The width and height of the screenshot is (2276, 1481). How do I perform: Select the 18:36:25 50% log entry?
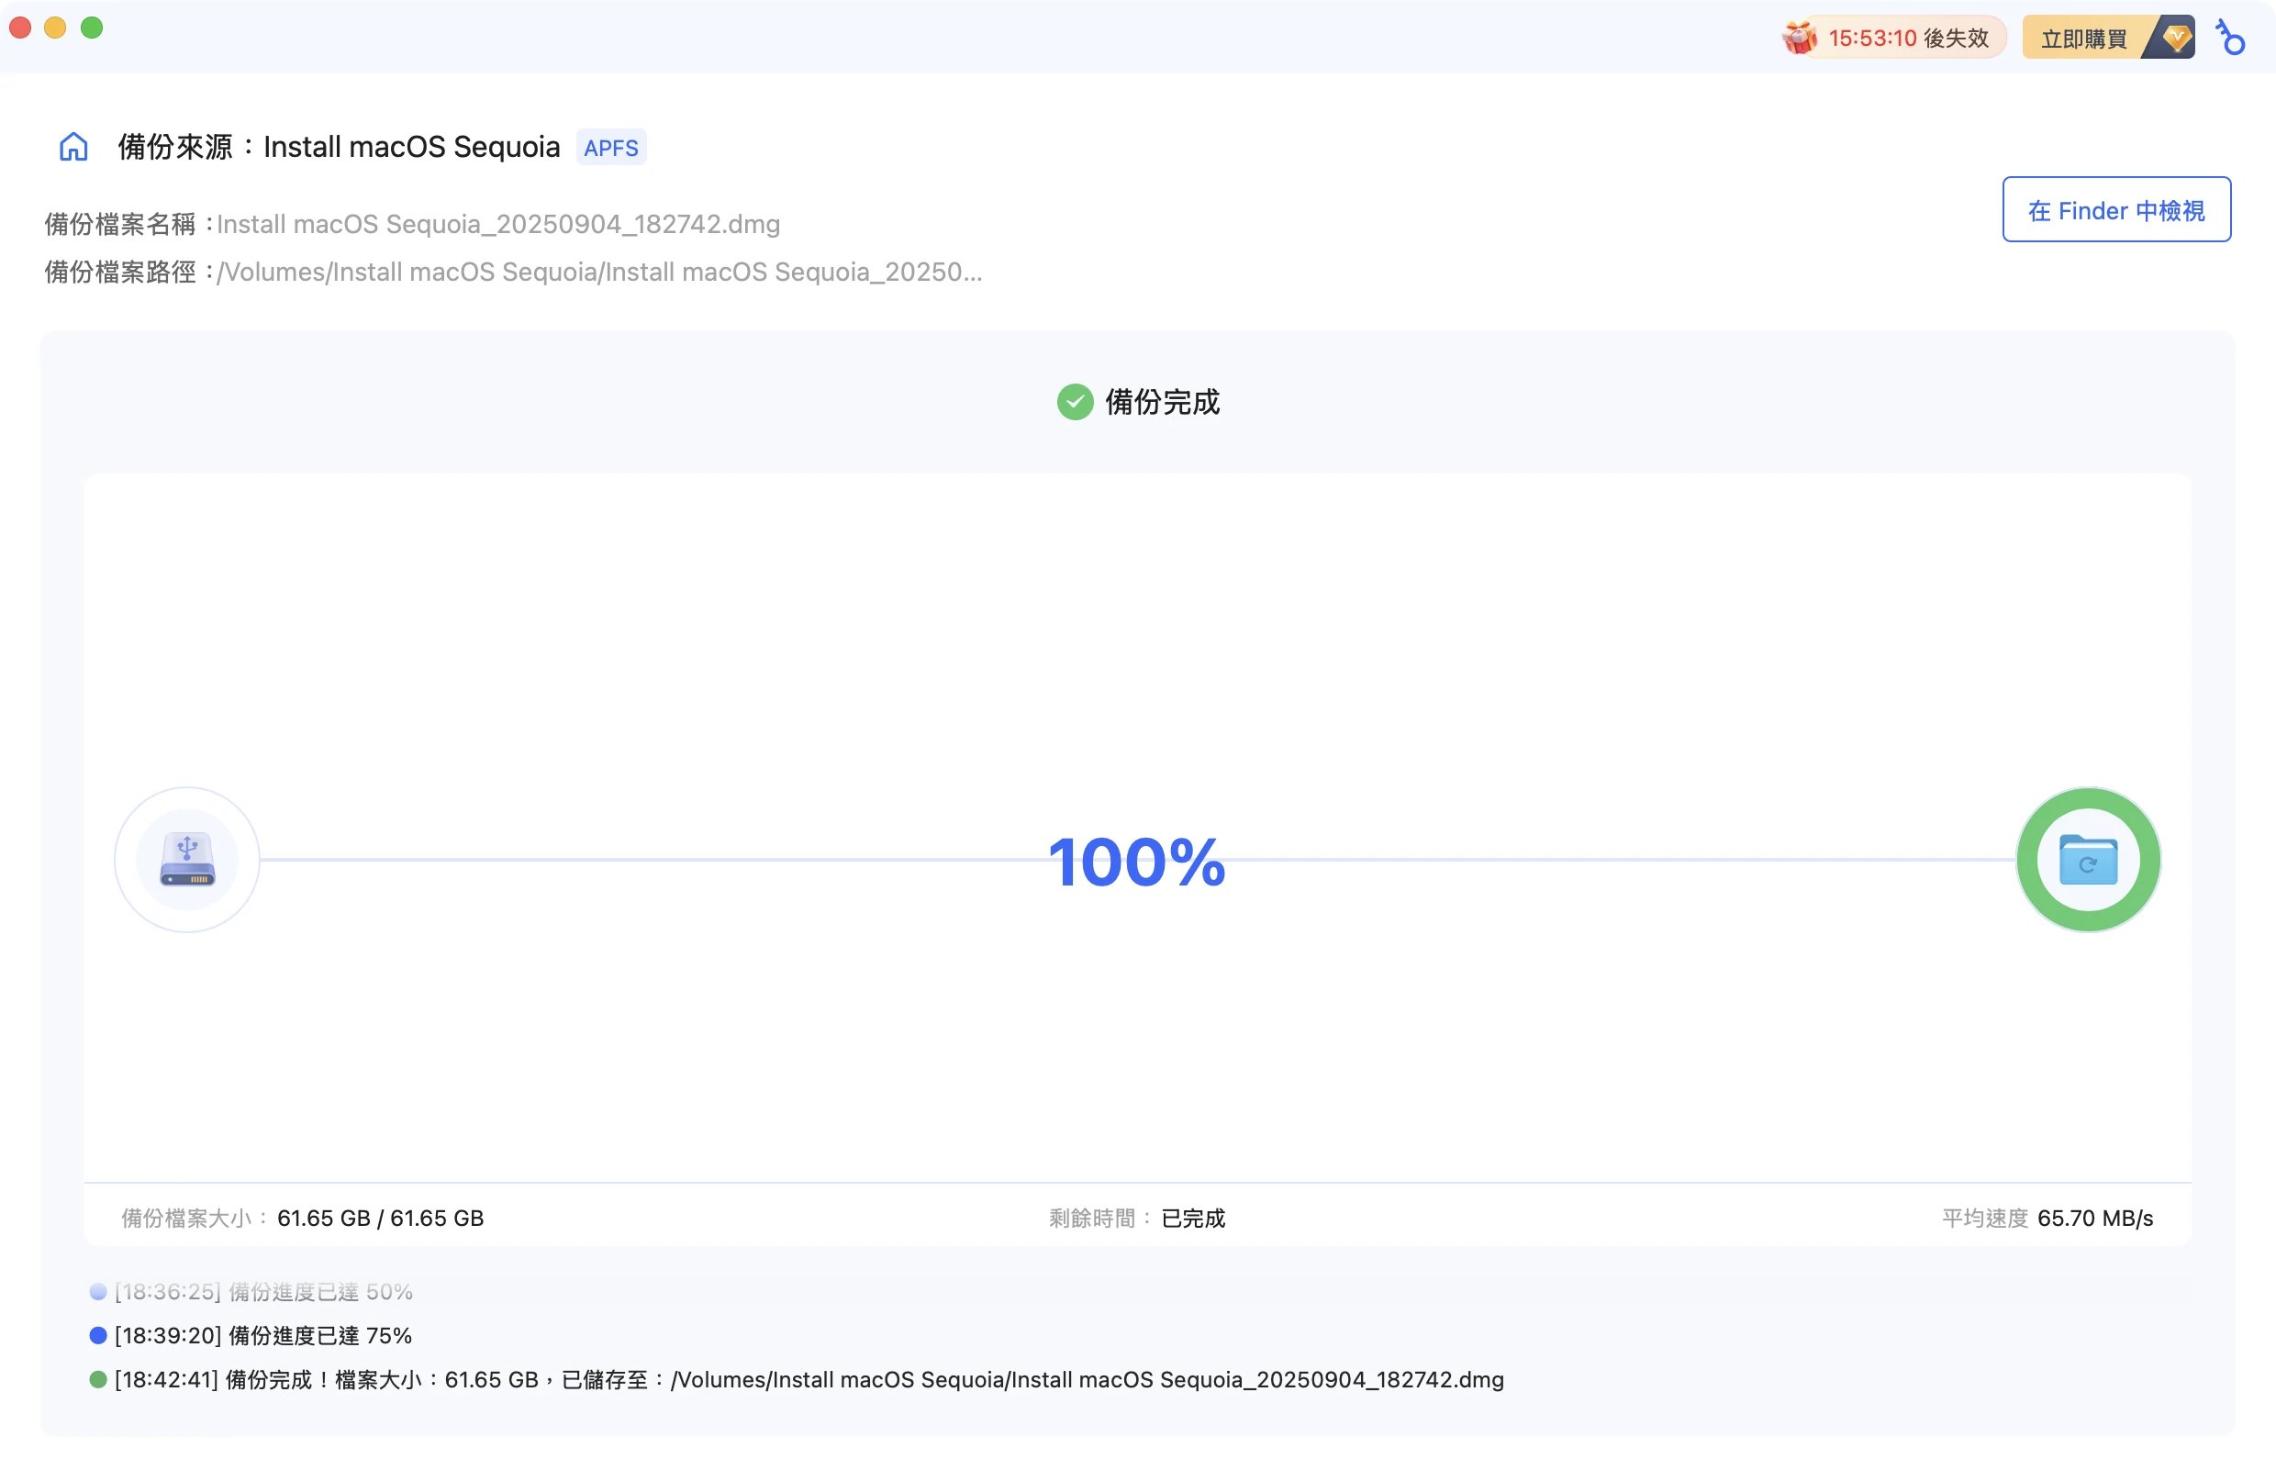pyautogui.click(x=251, y=1292)
